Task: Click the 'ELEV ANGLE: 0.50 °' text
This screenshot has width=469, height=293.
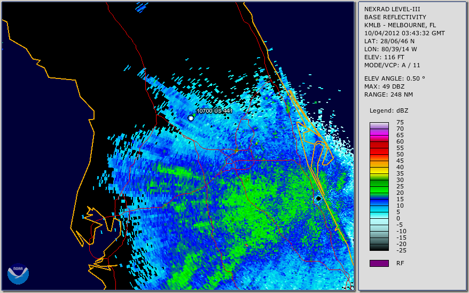Action: click(395, 78)
